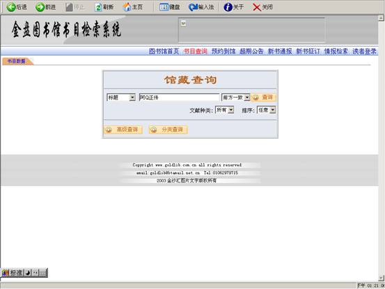Image resolution: width=385 pixels, height=289 pixels.
Task: Toggle the IME soft keyboard button
Action: pyautogui.click(x=42, y=273)
